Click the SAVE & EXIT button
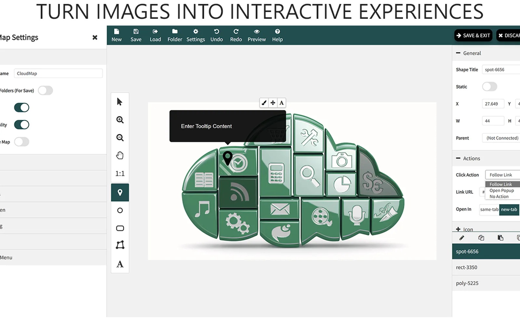520x325 pixels. coord(473,35)
